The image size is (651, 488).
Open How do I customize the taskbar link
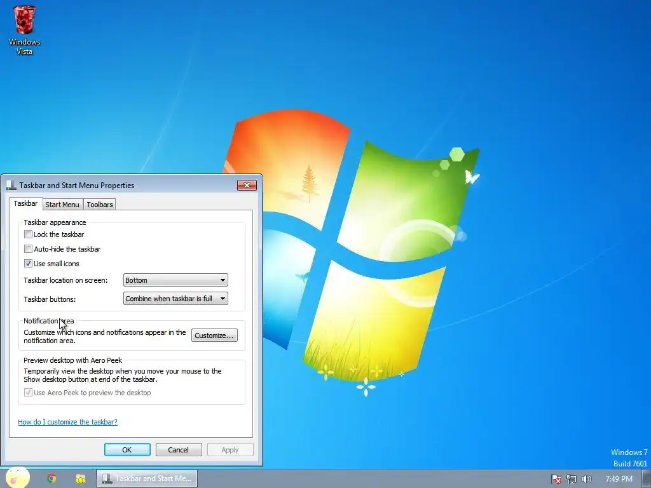(x=67, y=422)
